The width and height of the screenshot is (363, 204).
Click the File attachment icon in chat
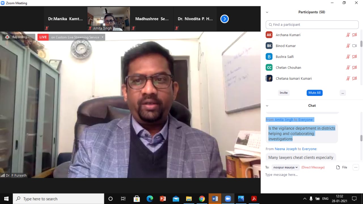338,167
